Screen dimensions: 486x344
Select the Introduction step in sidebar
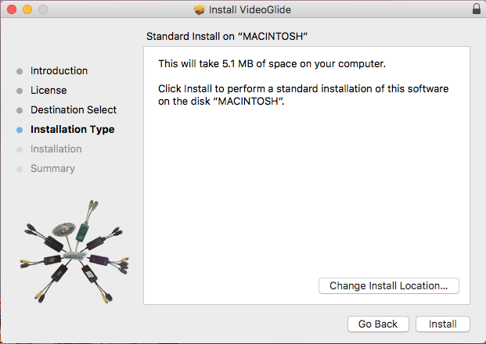tap(59, 71)
